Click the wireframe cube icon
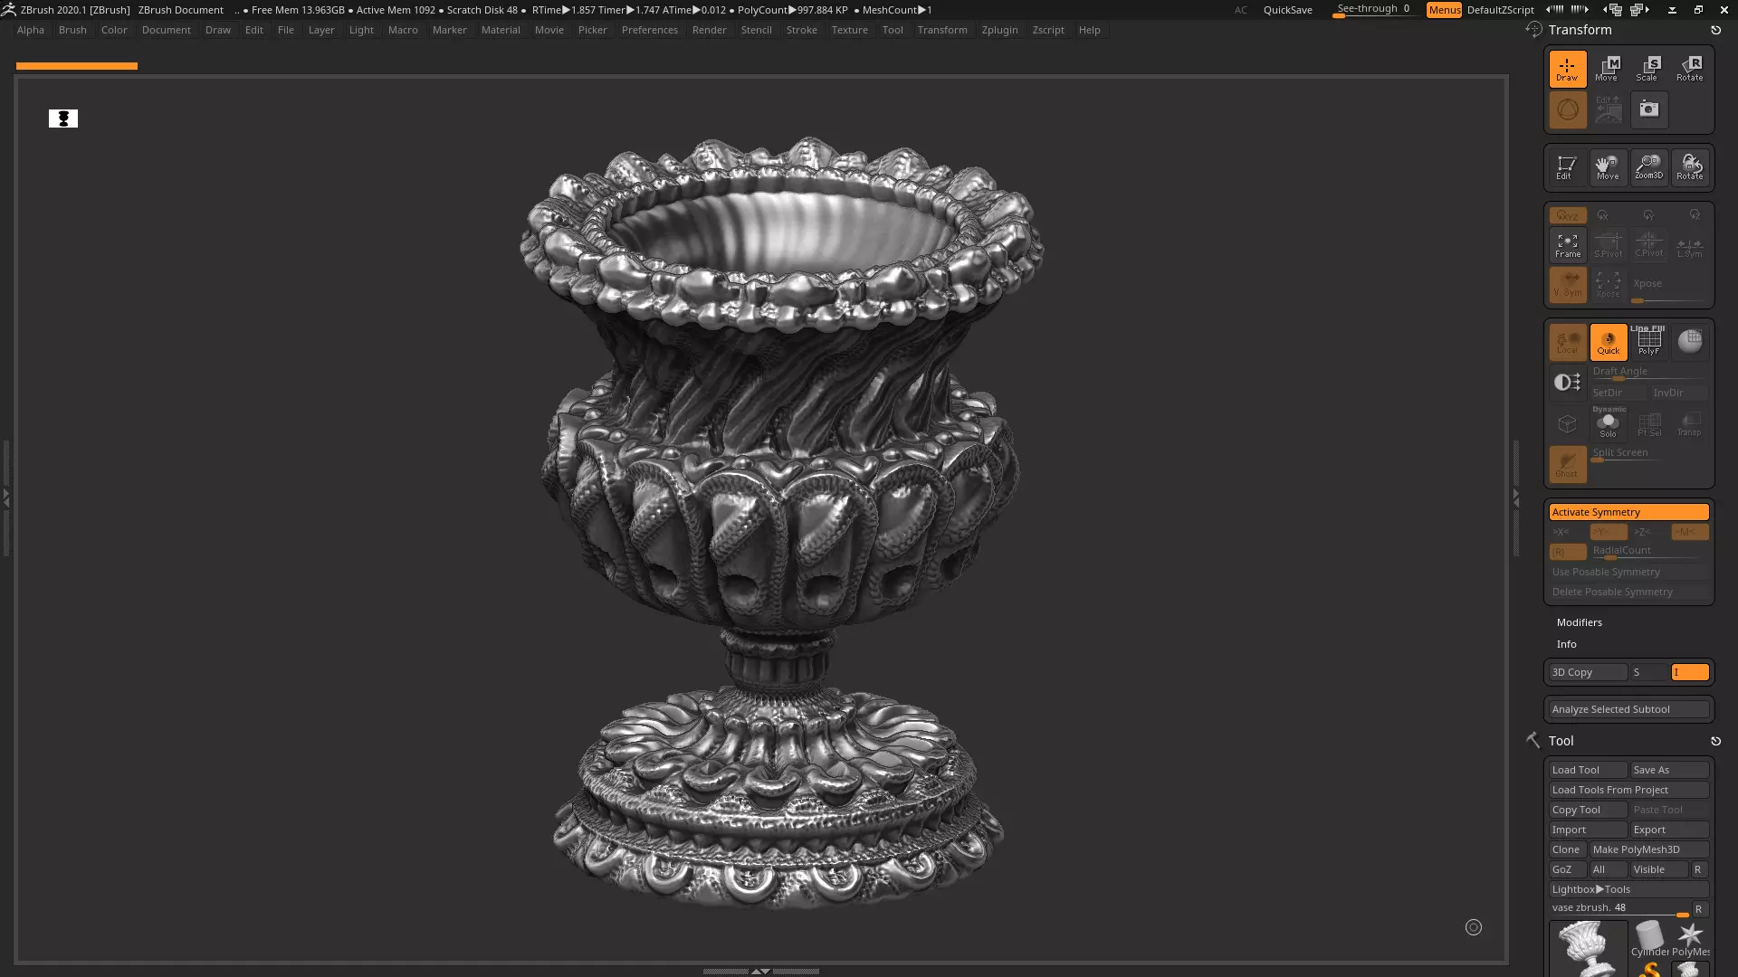This screenshot has height=977, width=1738. 1568,423
